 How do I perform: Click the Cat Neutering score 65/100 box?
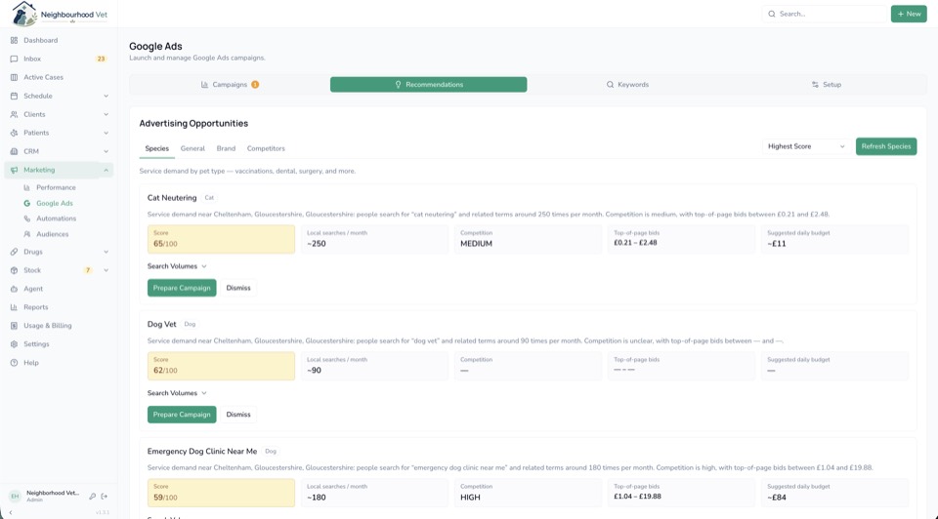[222, 239]
